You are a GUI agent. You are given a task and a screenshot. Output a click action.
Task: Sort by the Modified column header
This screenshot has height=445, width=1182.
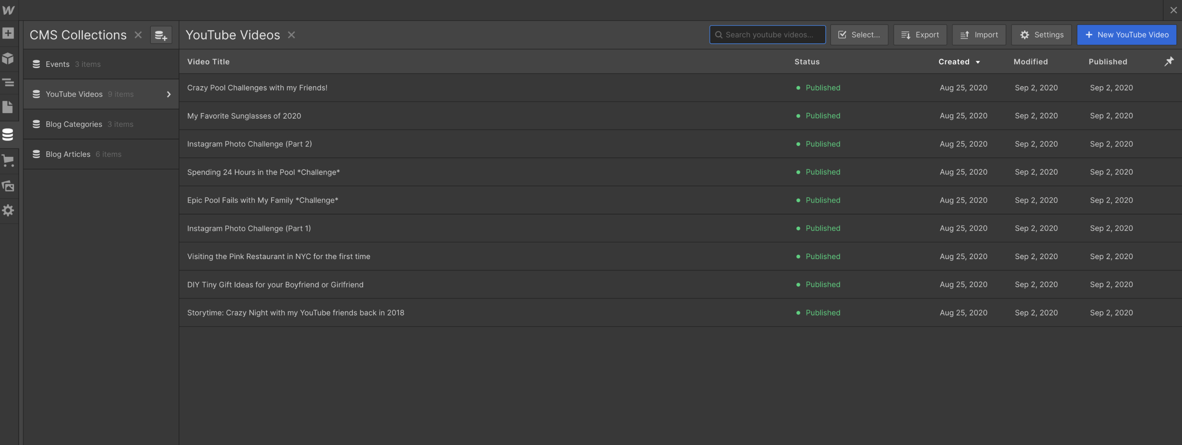point(1030,62)
